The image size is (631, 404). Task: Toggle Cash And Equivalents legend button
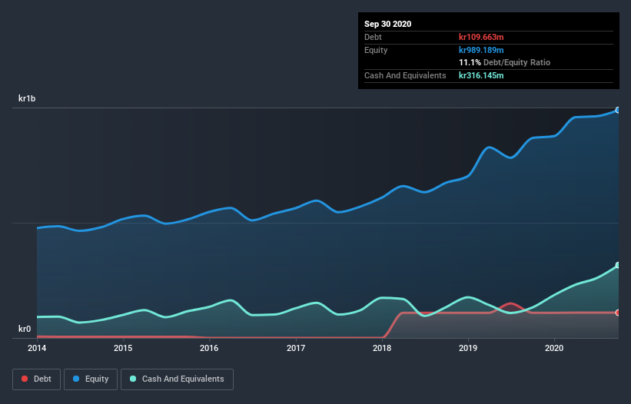click(177, 379)
